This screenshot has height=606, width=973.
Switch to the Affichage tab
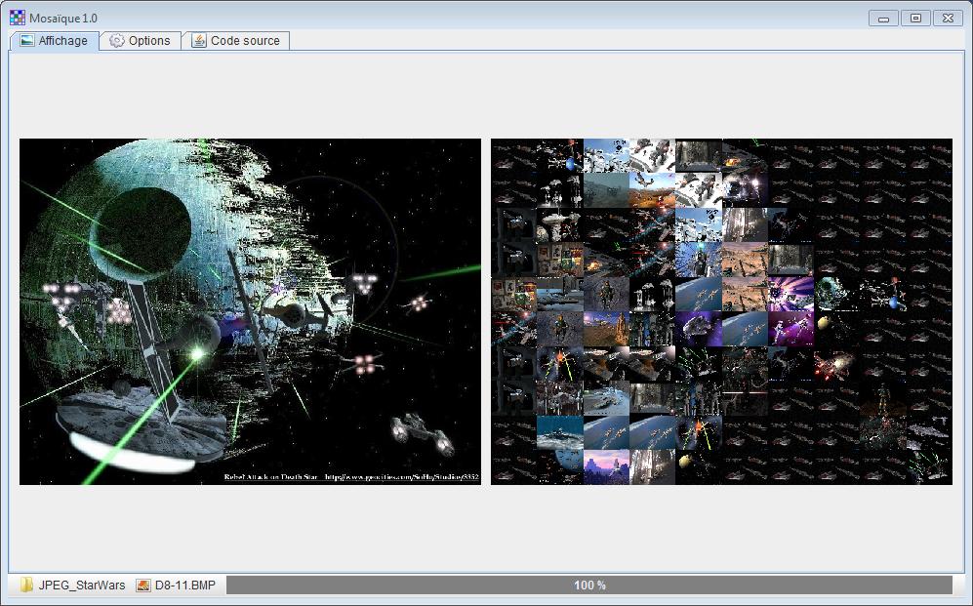pos(55,41)
